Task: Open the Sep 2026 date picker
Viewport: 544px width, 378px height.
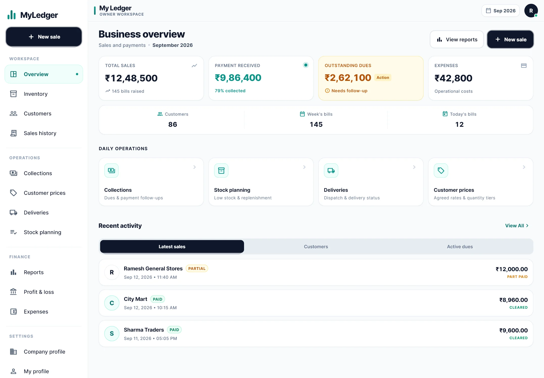Action: [x=500, y=11]
